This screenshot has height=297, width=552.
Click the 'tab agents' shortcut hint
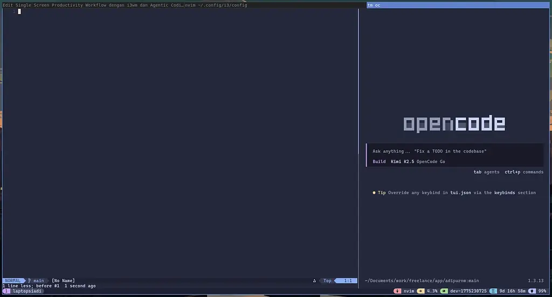486,172
